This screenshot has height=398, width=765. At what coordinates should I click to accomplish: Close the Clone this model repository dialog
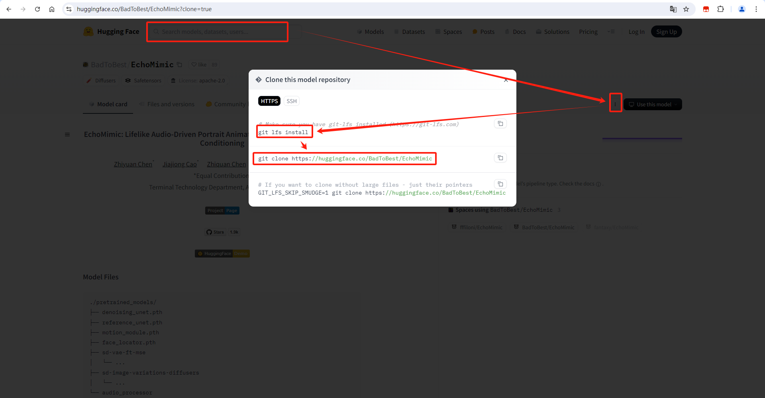pos(506,80)
